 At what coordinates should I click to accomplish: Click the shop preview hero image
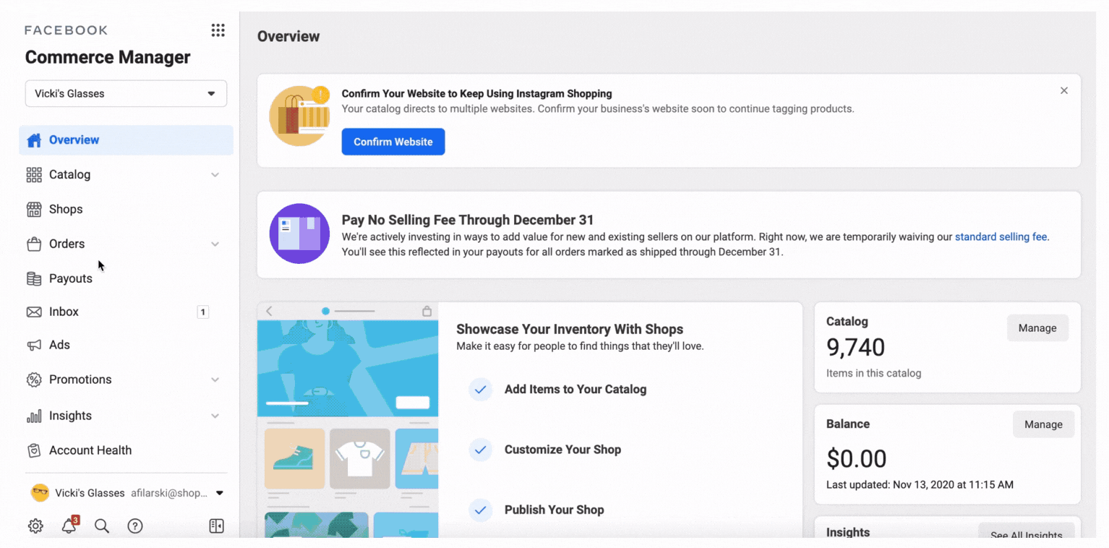point(348,369)
